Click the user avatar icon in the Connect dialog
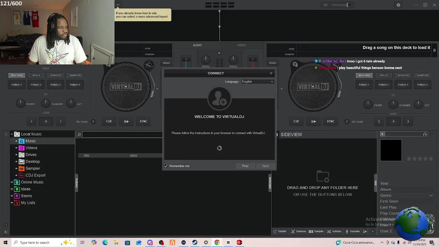 coord(219,98)
